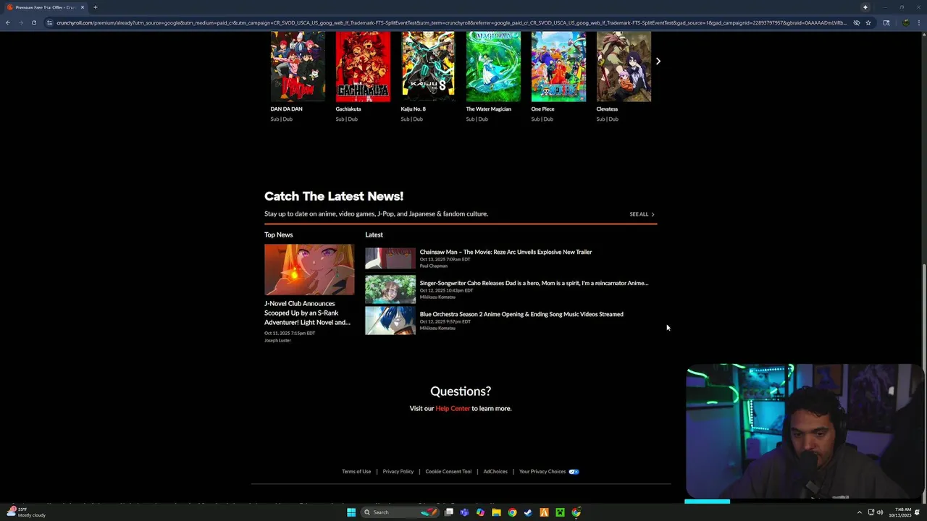Open Your Privacy Choices link
927x521 pixels.
coord(542,472)
